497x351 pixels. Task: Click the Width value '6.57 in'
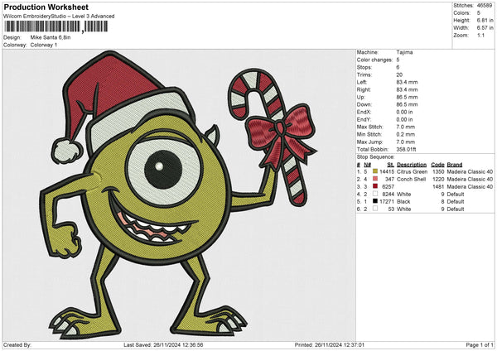pos(485,28)
